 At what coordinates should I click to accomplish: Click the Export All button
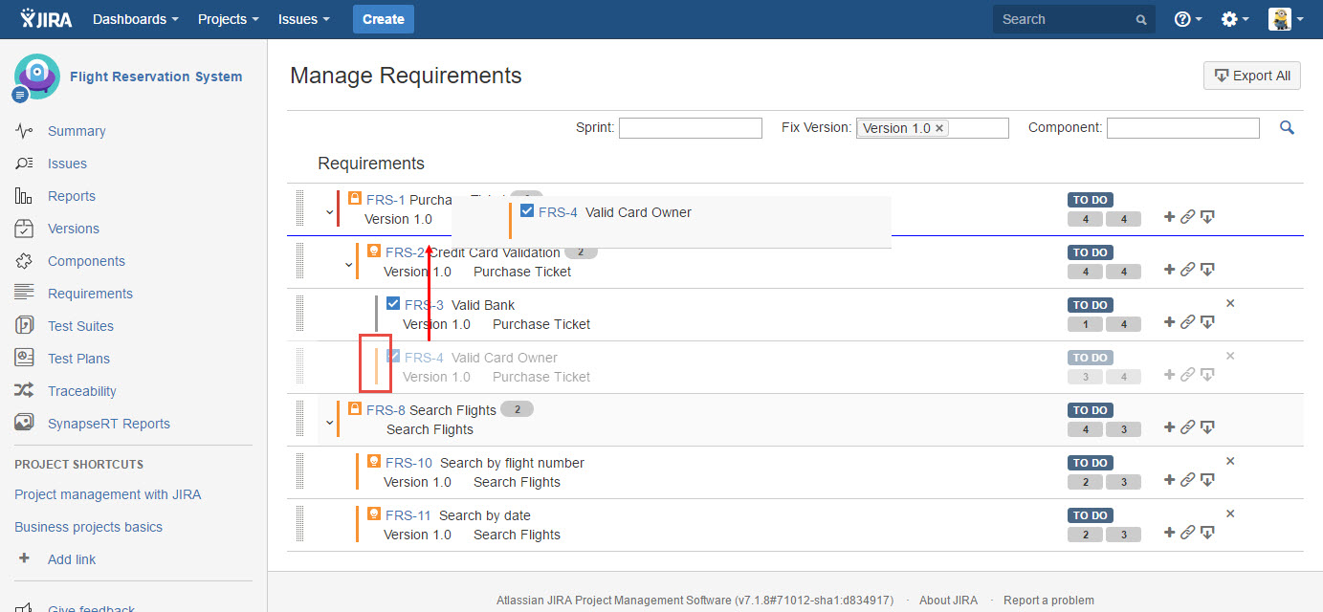(x=1251, y=76)
